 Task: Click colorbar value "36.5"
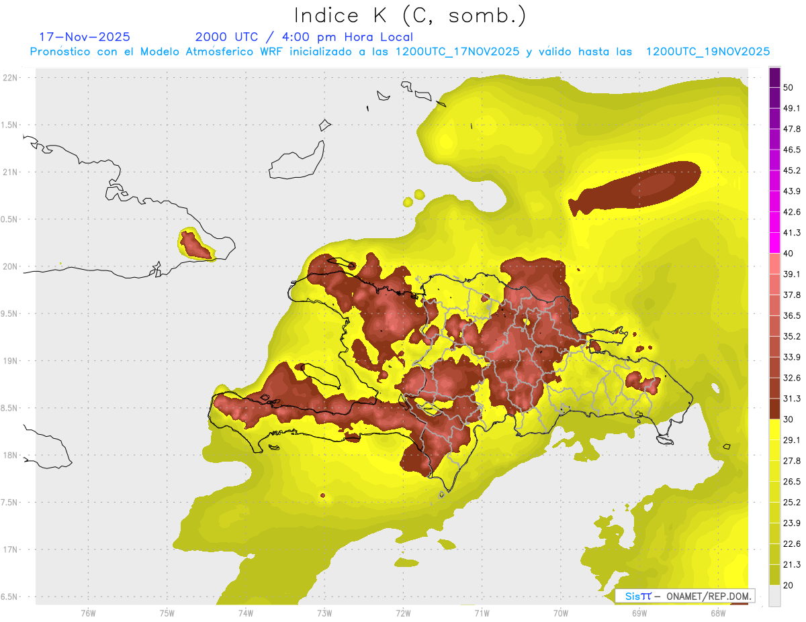click(x=792, y=315)
